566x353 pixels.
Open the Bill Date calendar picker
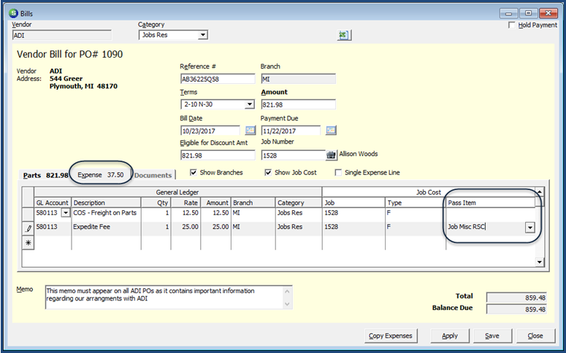250,130
